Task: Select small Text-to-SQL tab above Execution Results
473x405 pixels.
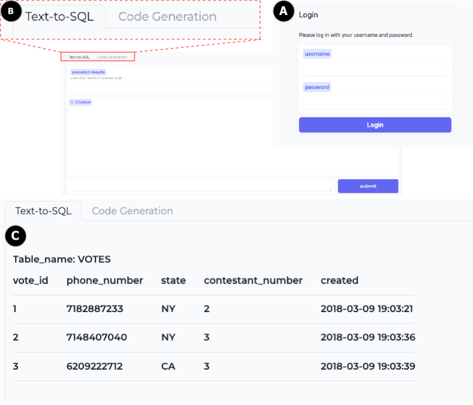Action: coord(79,57)
